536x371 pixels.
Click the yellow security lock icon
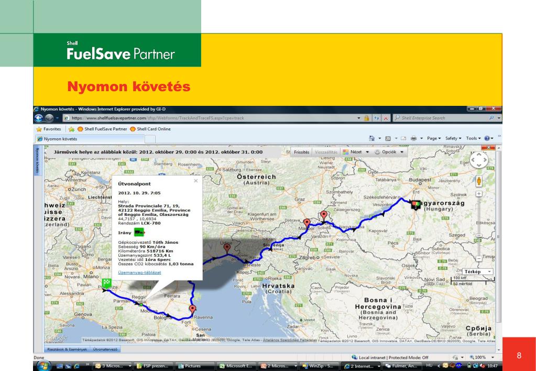coord(366,118)
